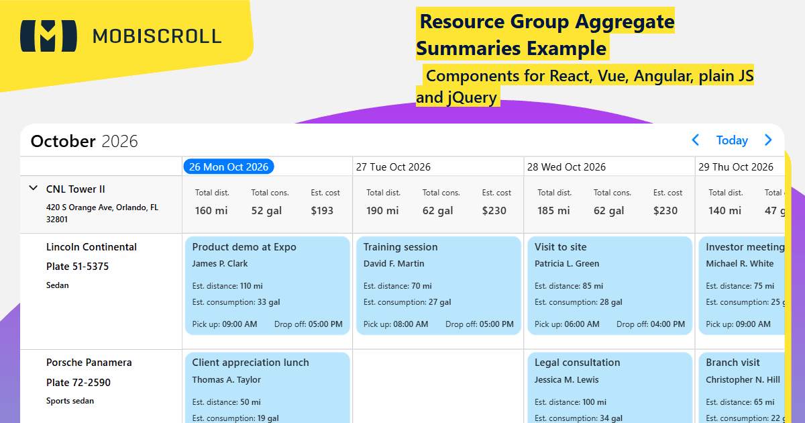The width and height of the screenshot is (805, 423).
Task: Click the Plate 51-5375 label
Action: (77, 267)
